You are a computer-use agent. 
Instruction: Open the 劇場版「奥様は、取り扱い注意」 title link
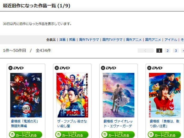coord(165,124)
